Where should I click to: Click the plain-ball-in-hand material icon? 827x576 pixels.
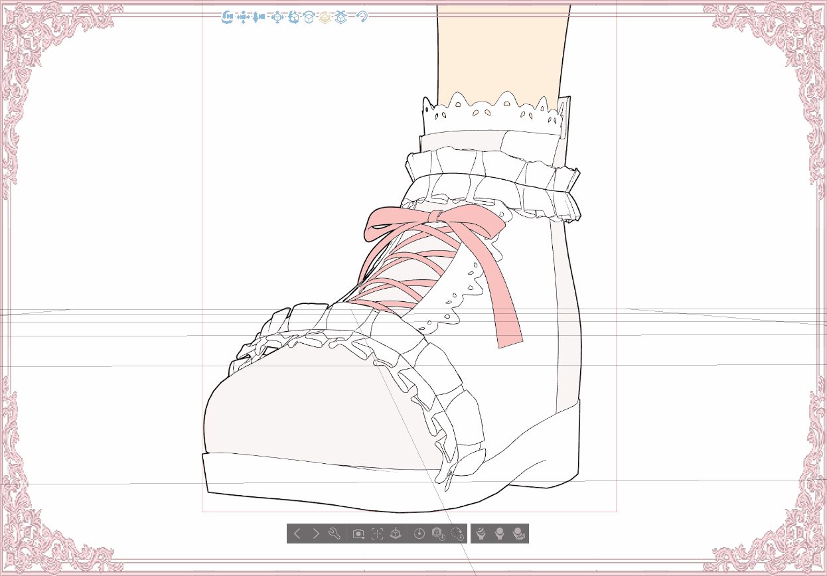[500, 534]
